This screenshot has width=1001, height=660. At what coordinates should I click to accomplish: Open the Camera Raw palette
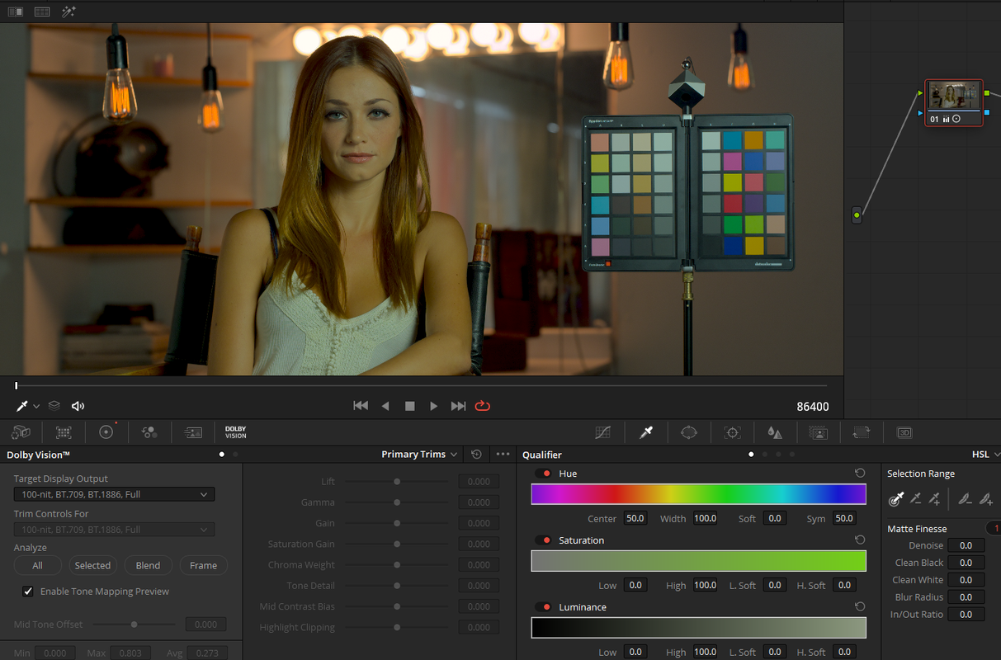[x=21, y=432]
